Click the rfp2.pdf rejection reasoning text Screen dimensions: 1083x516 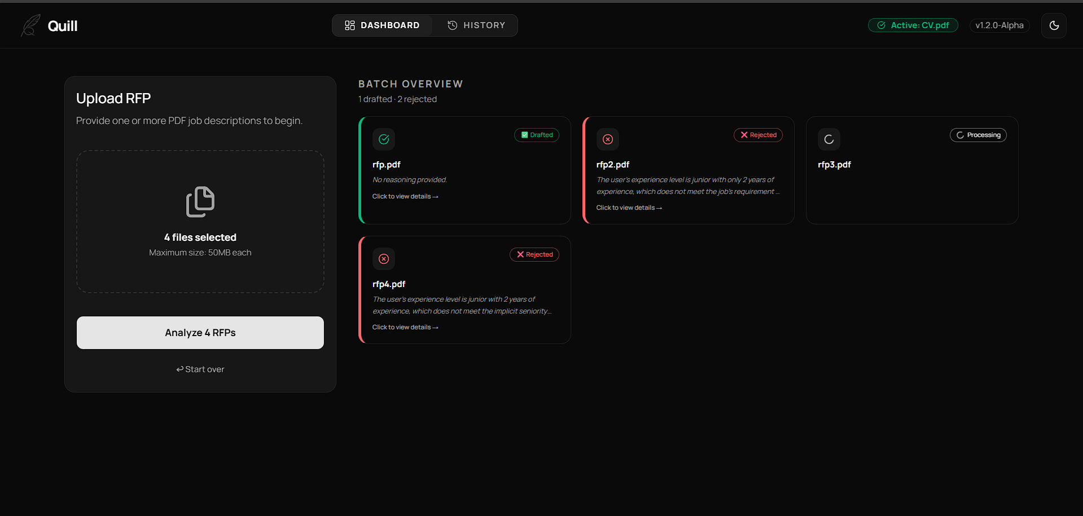688,186
